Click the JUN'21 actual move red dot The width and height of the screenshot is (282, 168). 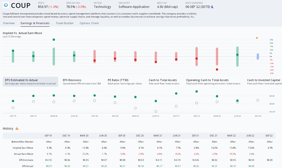(156, 62)
